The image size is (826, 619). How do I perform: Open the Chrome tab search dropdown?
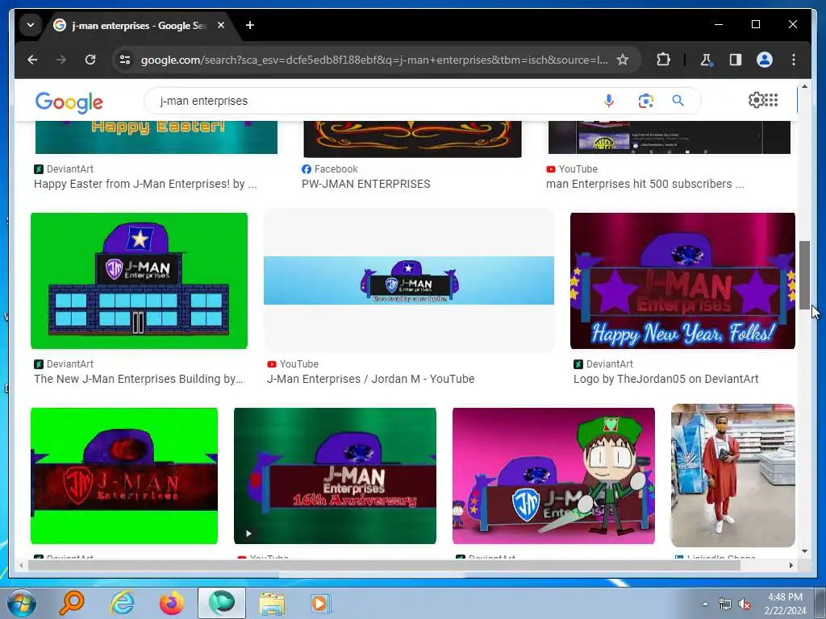click(31, 25)
